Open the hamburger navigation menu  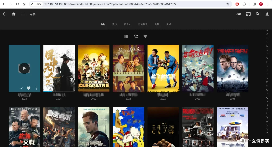point(23,14)
